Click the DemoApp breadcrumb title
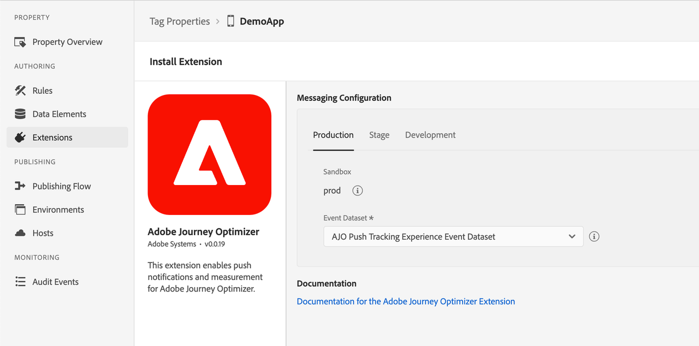699x346 pixels. click(x=262, y=21)
